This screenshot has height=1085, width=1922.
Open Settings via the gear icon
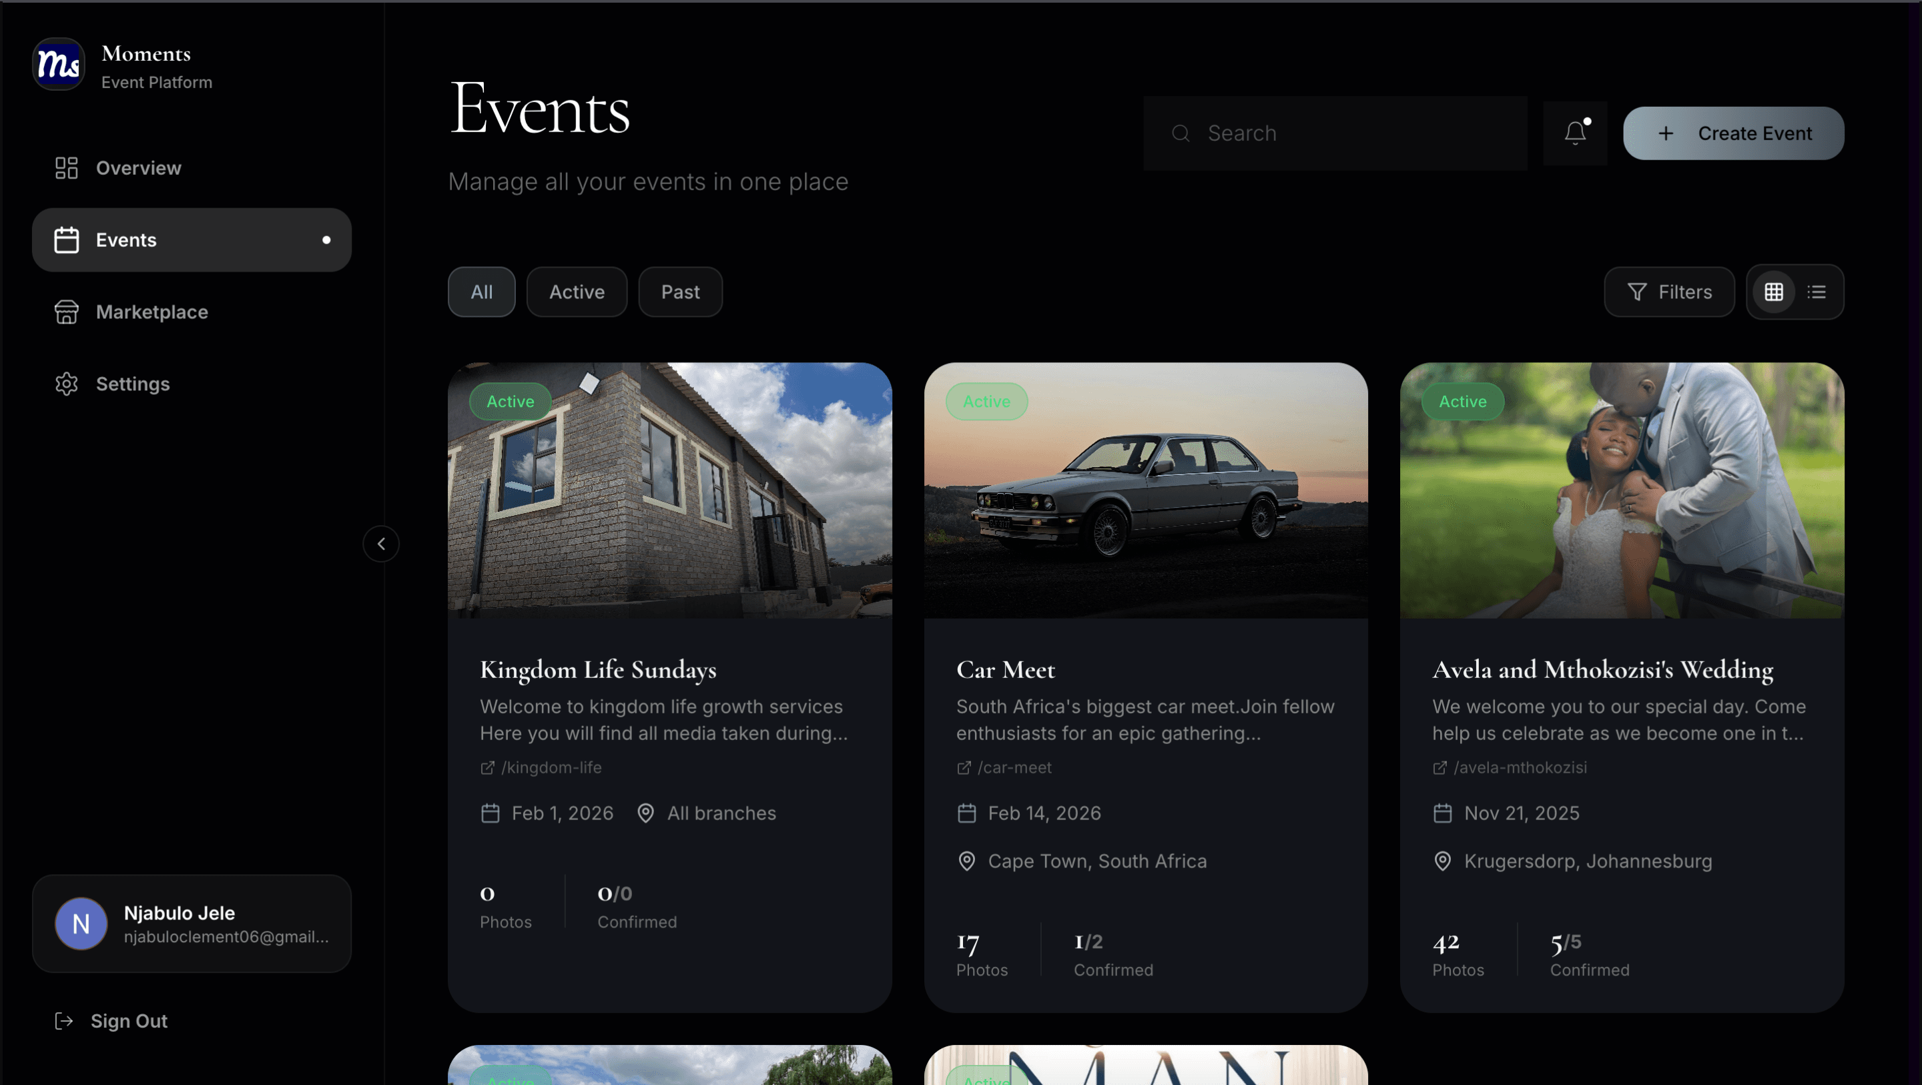pyautogui.click(x=67, y=384)
